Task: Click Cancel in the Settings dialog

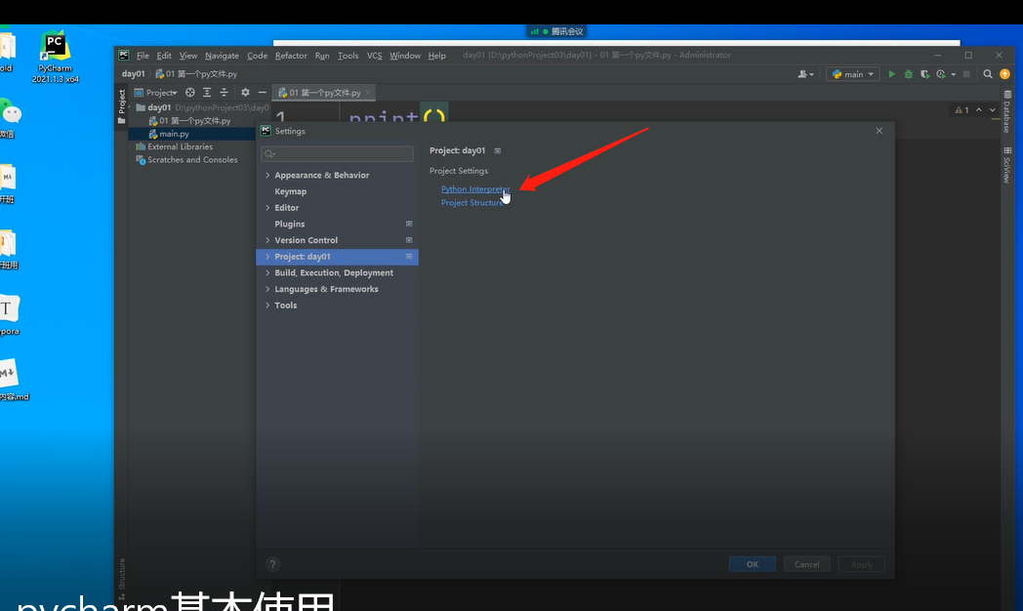Action: tap(807, 564)
